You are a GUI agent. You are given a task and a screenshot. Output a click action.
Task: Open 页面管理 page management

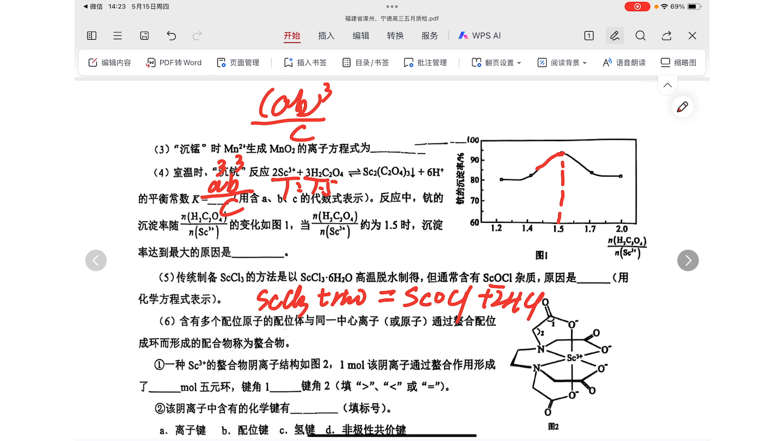238,63
